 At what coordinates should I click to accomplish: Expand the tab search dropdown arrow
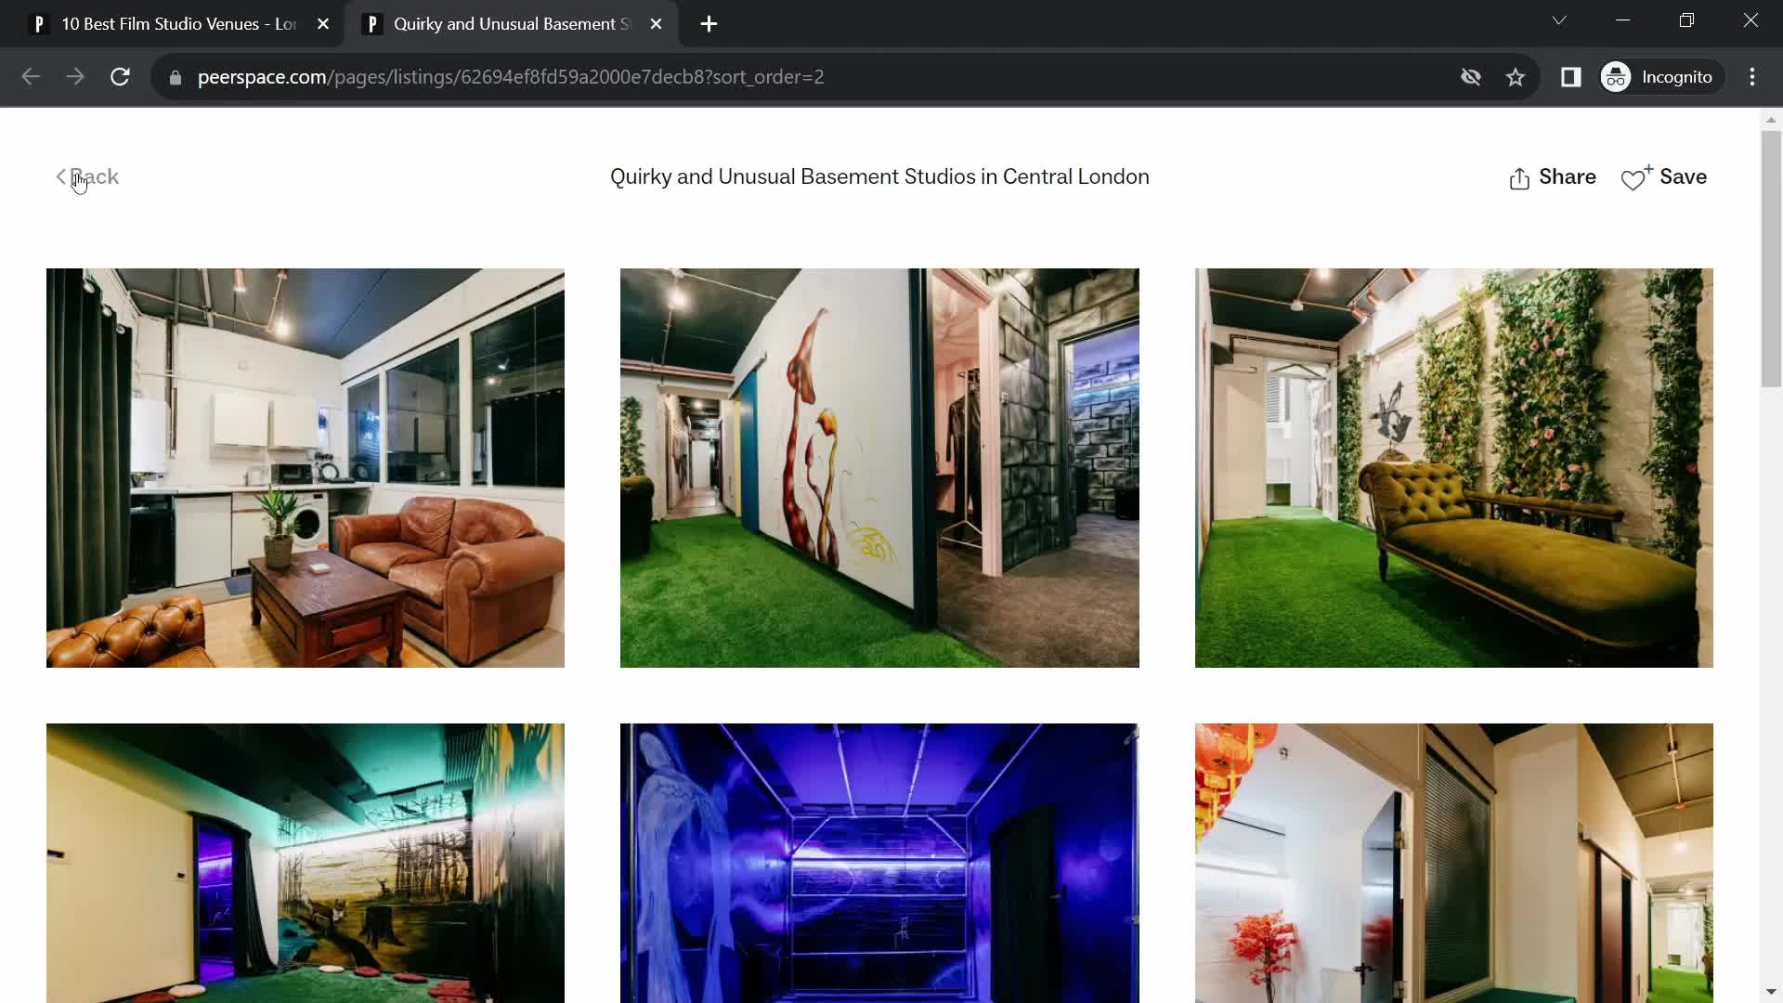1559,20
